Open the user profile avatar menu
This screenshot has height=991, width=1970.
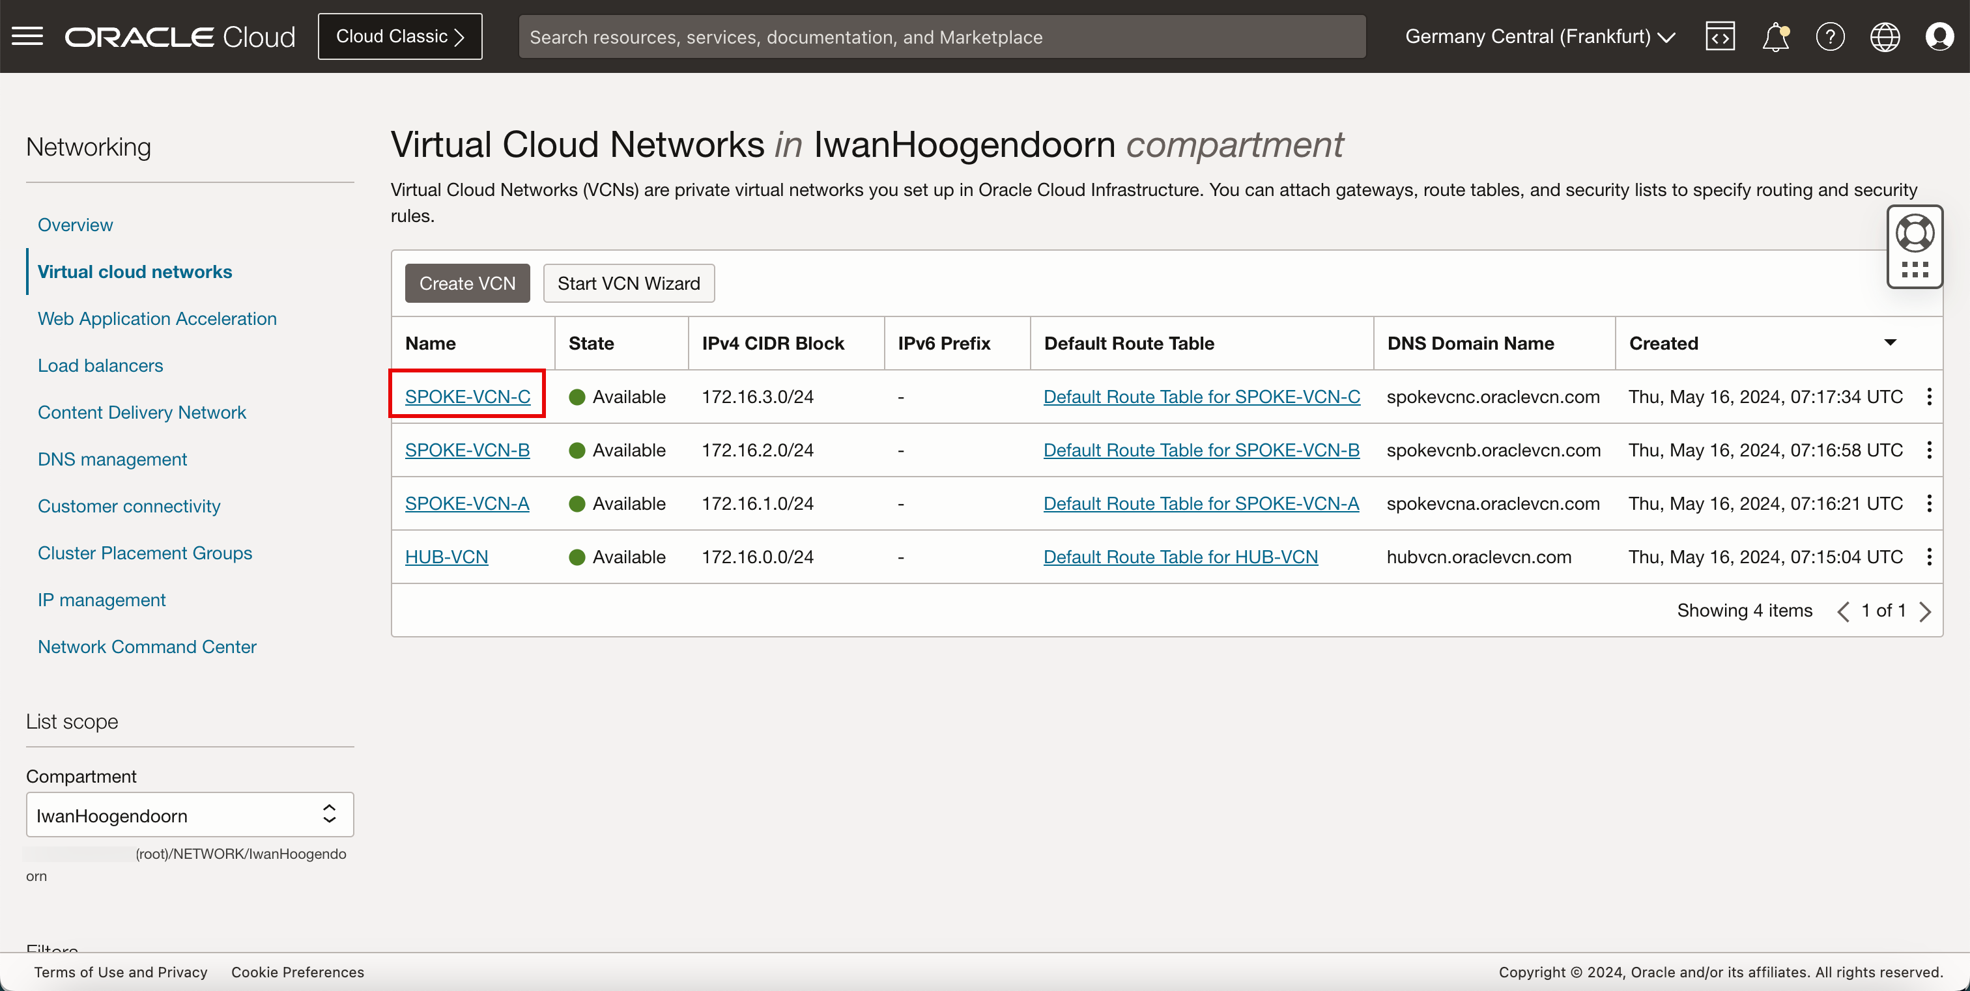pyautogui.click(x=1939, y=36)
